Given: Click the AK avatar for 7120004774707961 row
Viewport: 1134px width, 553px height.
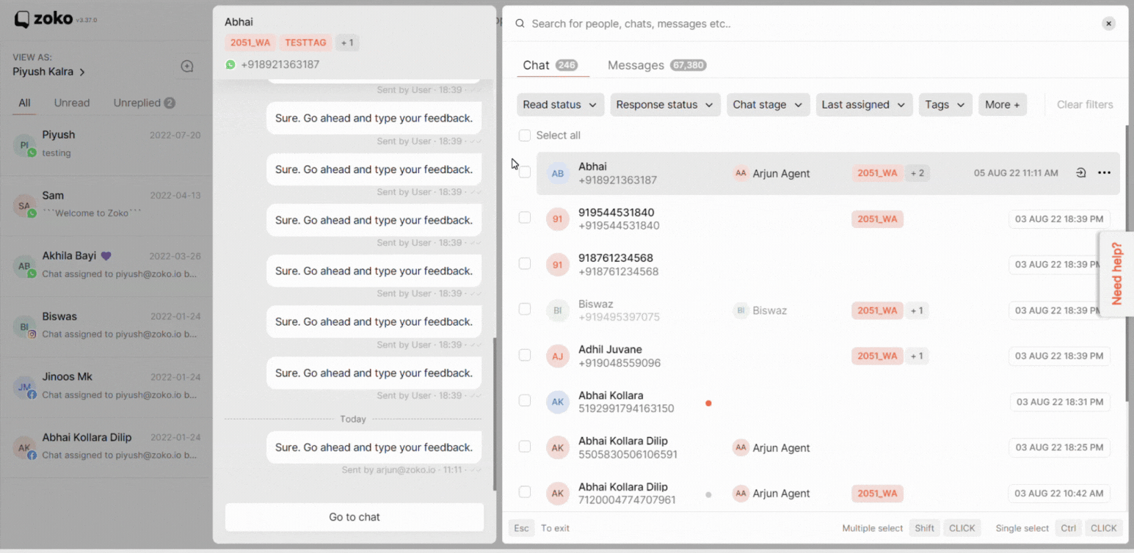Looking at the screenshot, I should pos(558,493).
